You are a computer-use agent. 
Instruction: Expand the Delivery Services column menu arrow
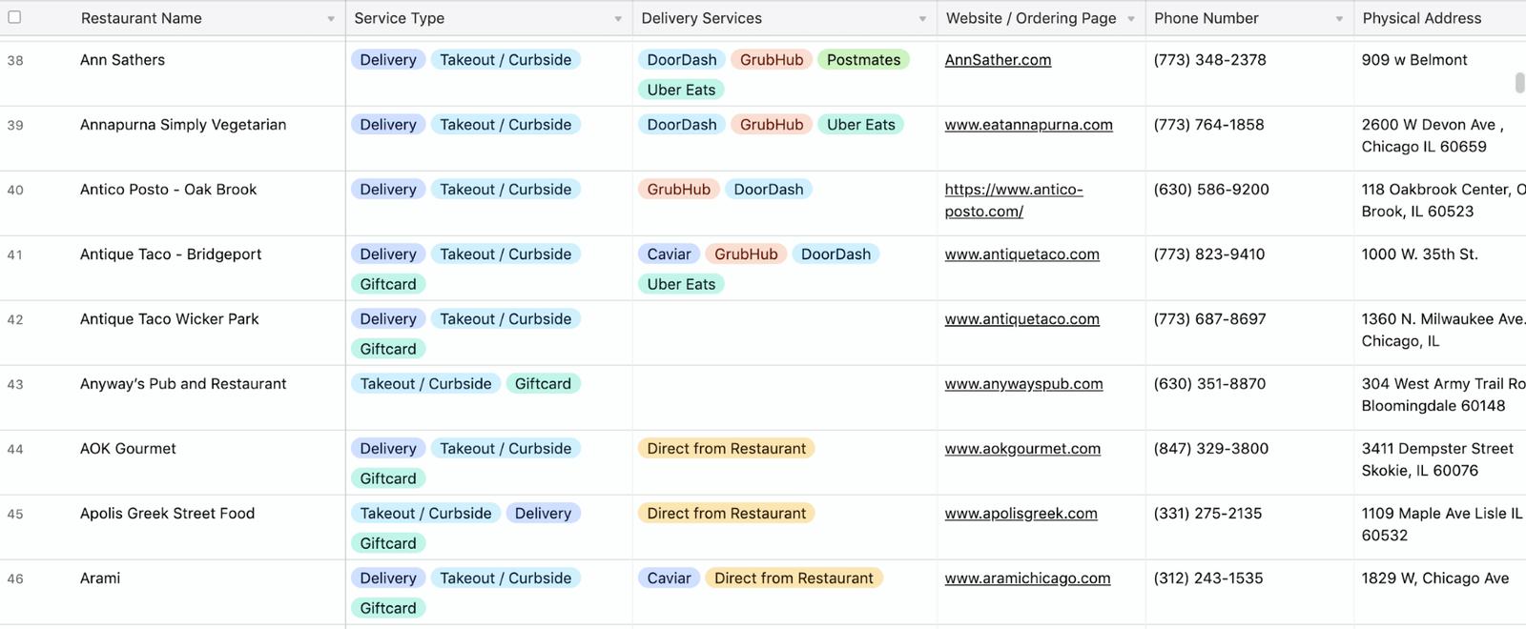click(922, 19)
